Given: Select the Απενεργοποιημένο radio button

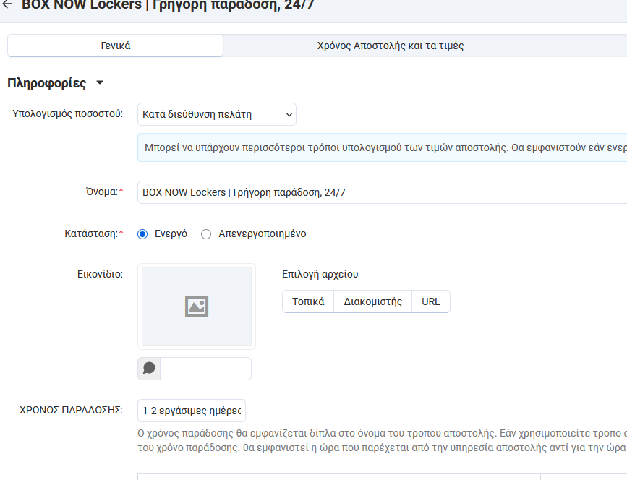Looking at the screenshot, I should 206,234.
